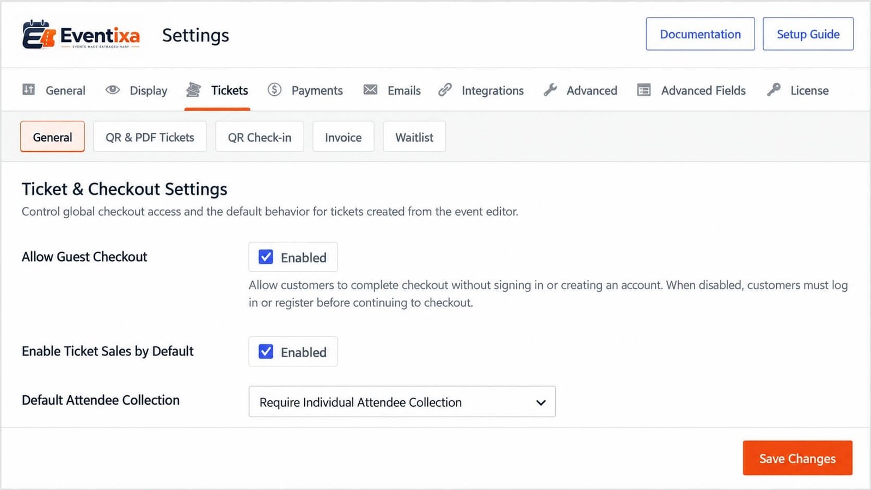Uncheck Enable Ticket Sales by Default checkbox
The width and height of the screenshot is (871, 490).
(x=266, y=352)
